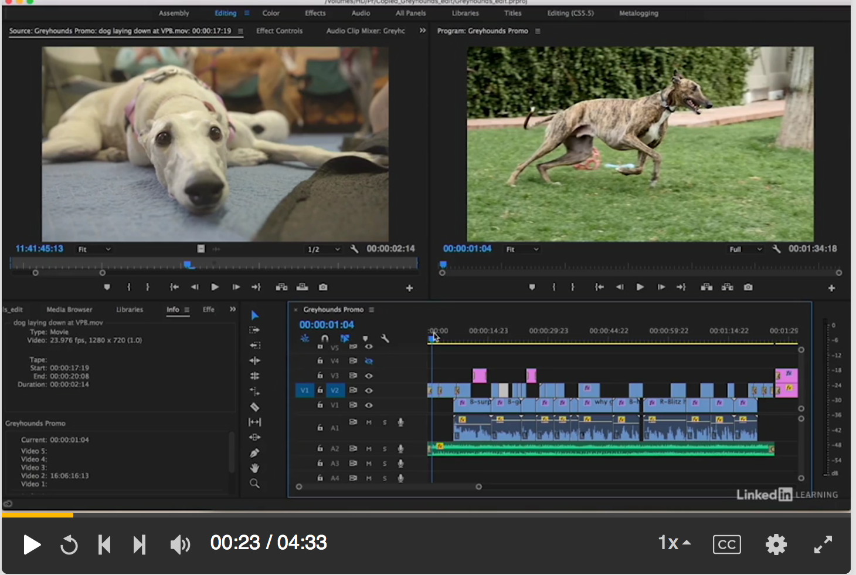Toggle Snap in the timeline
The width and height of the screenshot is (856, 575).
325,339
